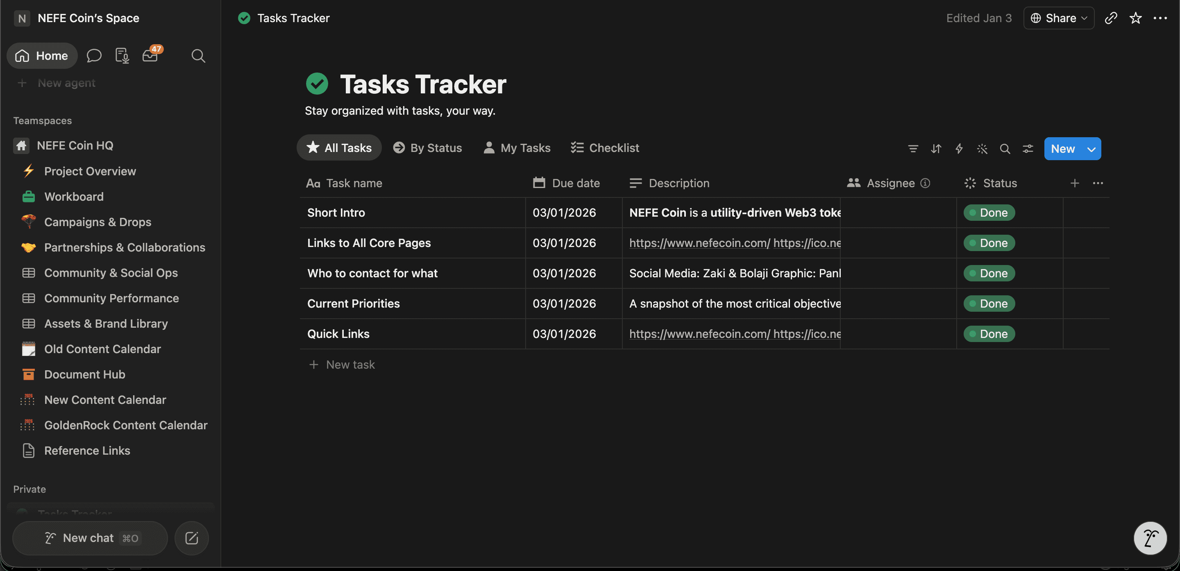
Task: Add a New task row
Action: [342, 365]
